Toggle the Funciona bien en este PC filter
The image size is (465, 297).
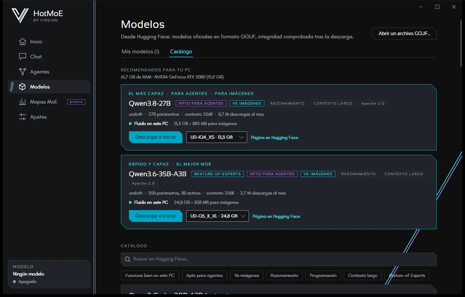150,276
